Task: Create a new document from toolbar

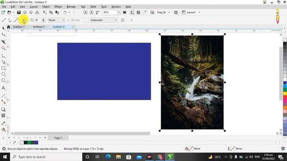Action: [3, 13]
